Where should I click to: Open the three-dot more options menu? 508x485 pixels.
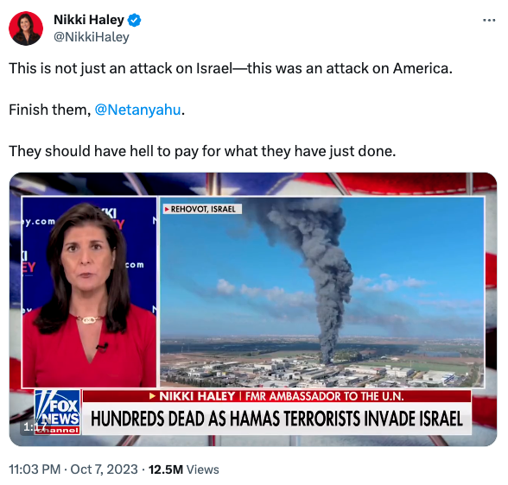[x=489, y=20]
